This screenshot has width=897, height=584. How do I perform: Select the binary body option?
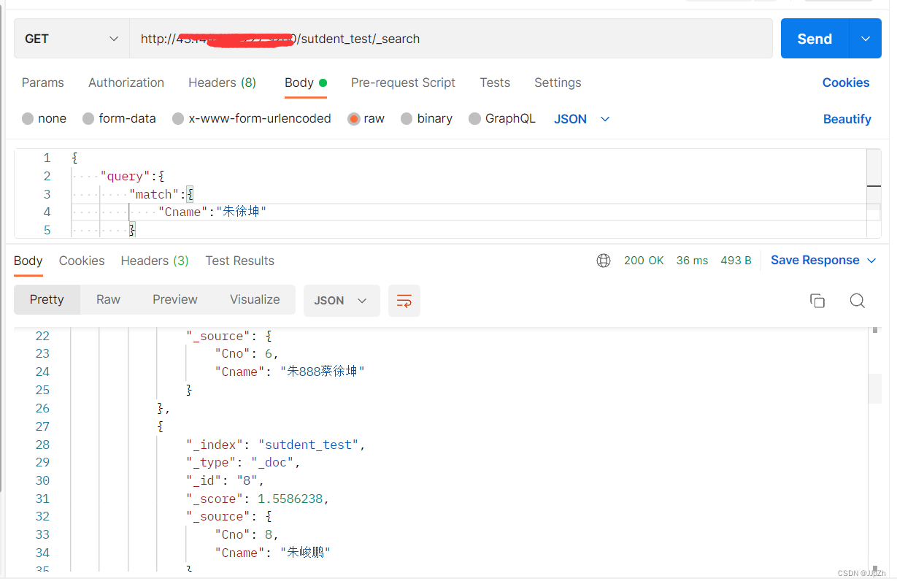(407, 118)
